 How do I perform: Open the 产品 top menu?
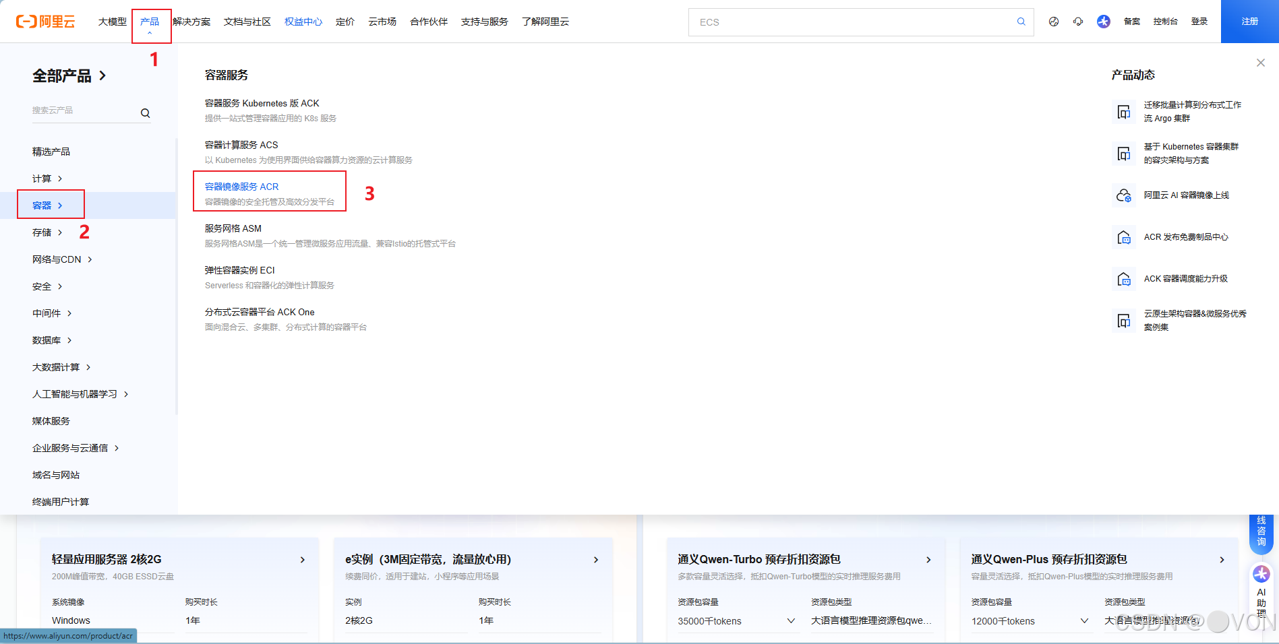(150, 22)
